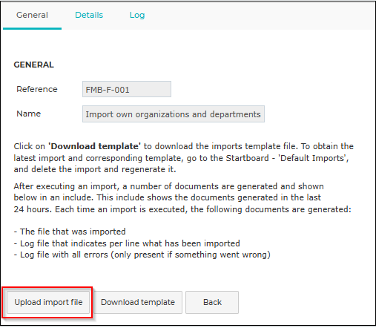Click the Reference field FMB-F-001

pos(127,89)
